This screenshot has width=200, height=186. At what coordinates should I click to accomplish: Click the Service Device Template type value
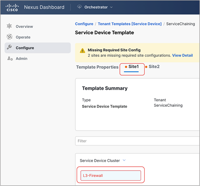click(x=105, y=106)
